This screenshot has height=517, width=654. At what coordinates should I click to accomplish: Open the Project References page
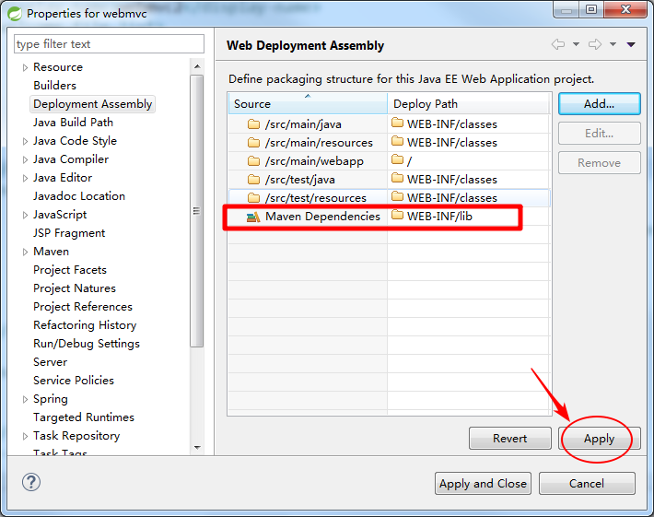[x=83, y=307]
